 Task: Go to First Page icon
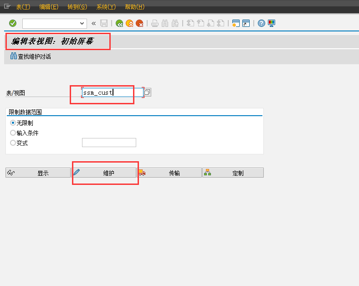190,23
